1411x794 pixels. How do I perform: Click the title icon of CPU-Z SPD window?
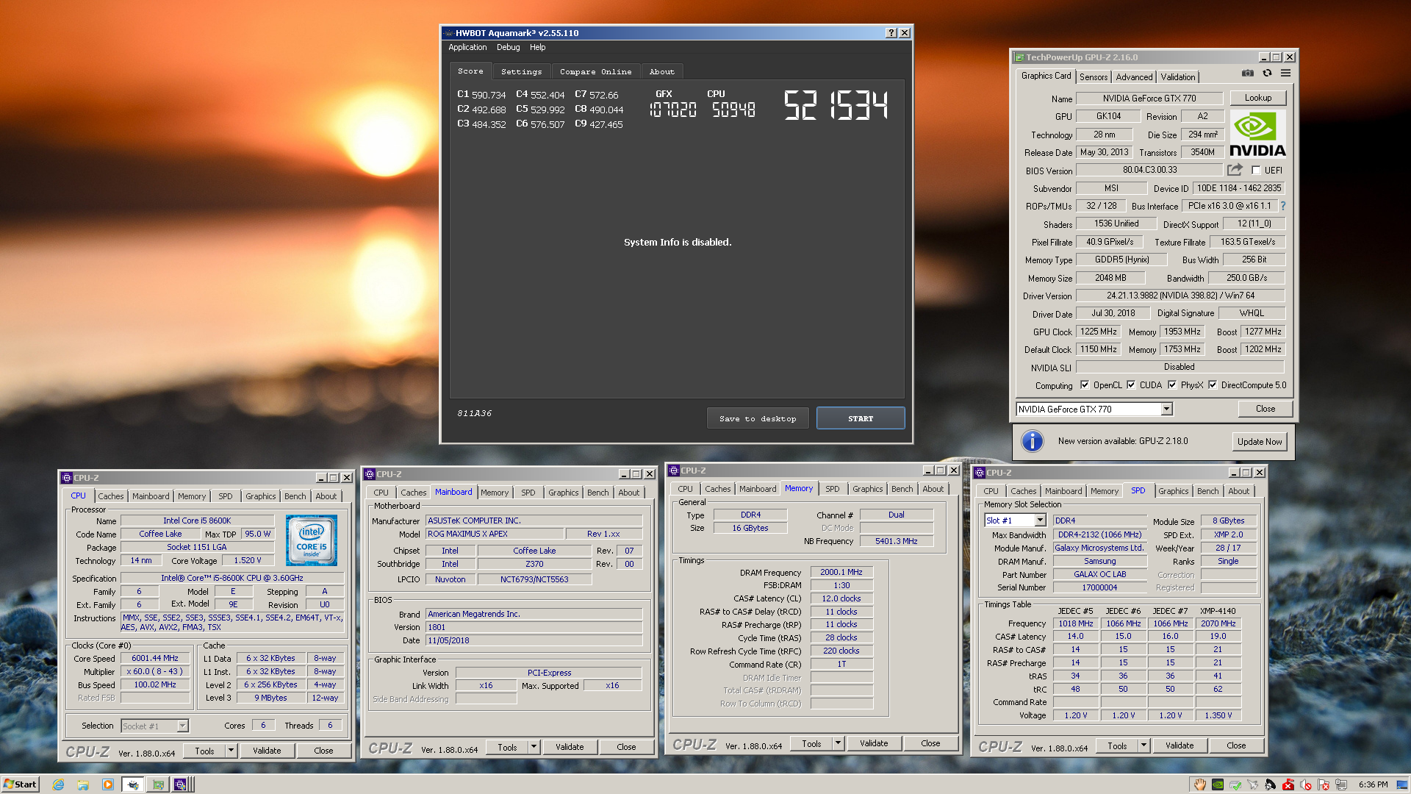(x=980, y=473)
